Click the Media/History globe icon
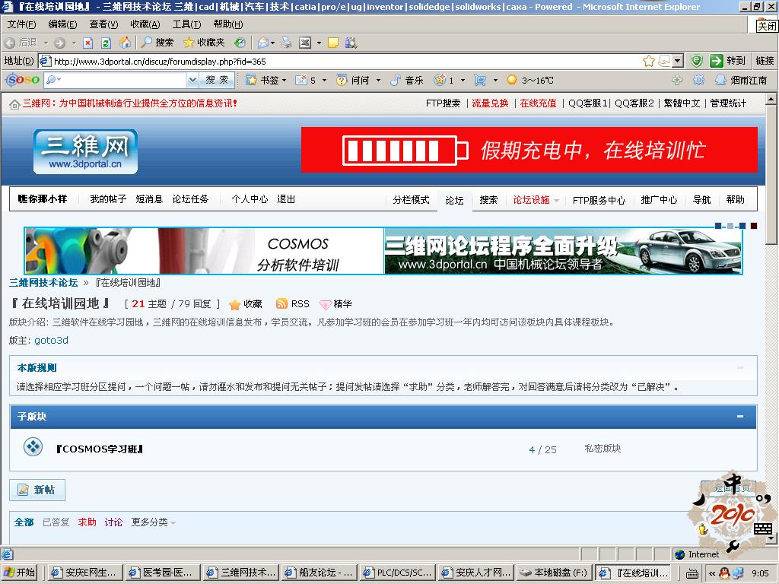 coord(240,43)
